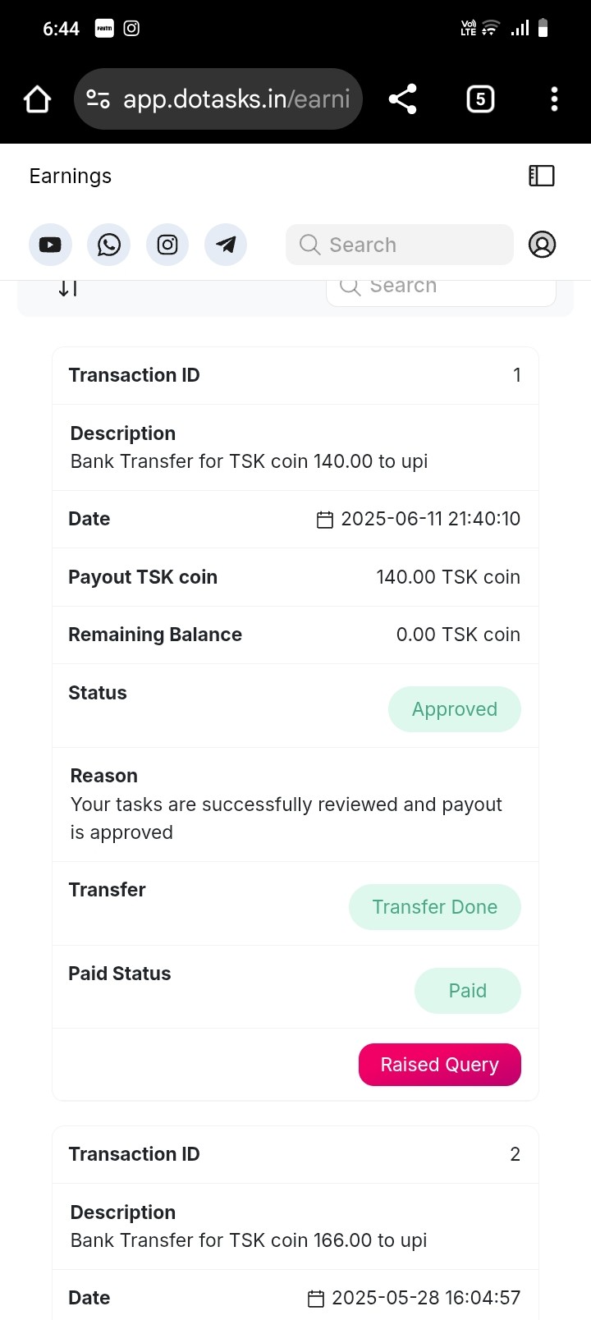Click the Paid status badge

click(x=467, y=991)
